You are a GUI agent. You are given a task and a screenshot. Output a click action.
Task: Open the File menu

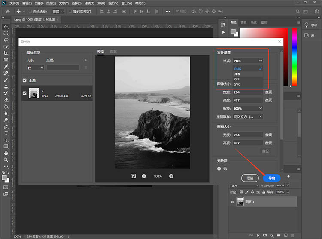coord(14,3)
